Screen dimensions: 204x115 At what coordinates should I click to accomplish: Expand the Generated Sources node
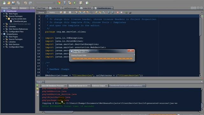pyautogui.click(x=4, y=24)
